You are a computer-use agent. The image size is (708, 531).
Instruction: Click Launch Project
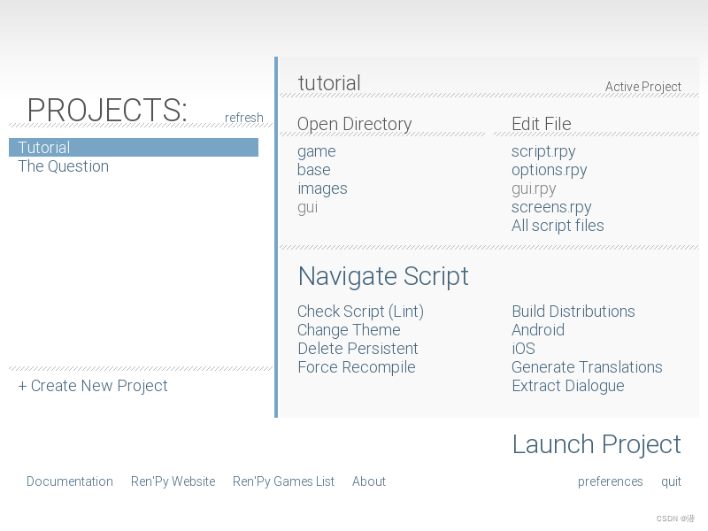596,444
